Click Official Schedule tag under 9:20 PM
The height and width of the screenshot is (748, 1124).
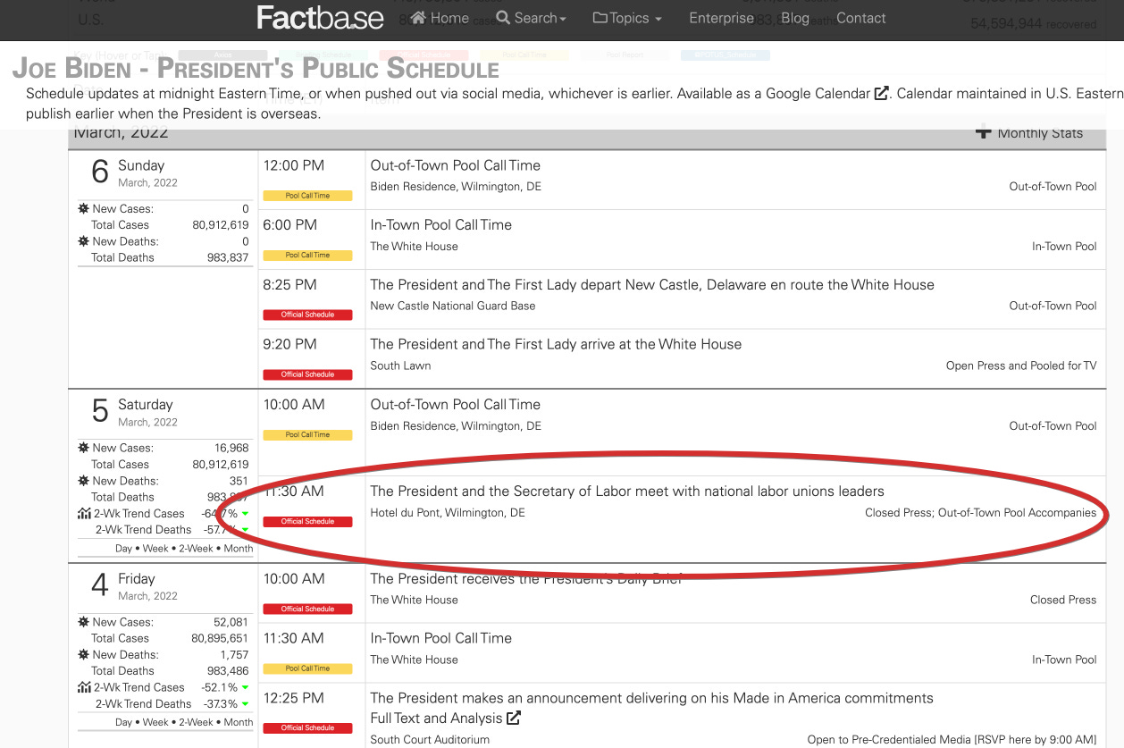pyautogui.click(x=307, y=374)
